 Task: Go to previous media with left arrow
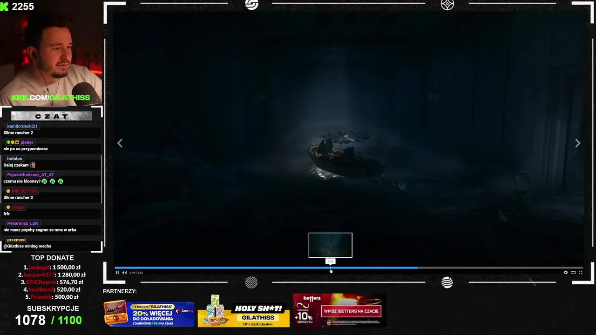pyautogui.click(x=120, y=143)
